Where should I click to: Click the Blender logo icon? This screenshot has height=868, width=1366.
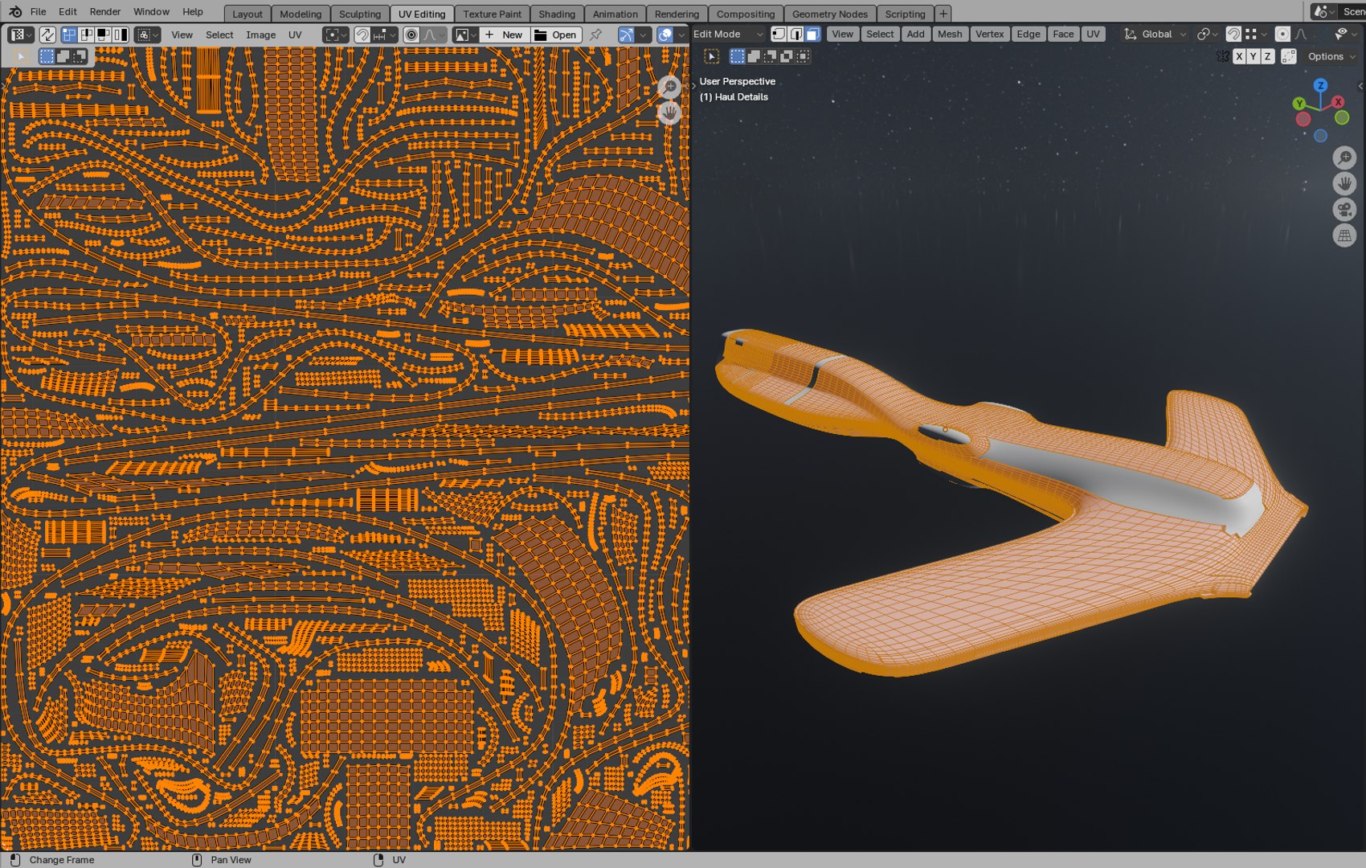point(15,11)
